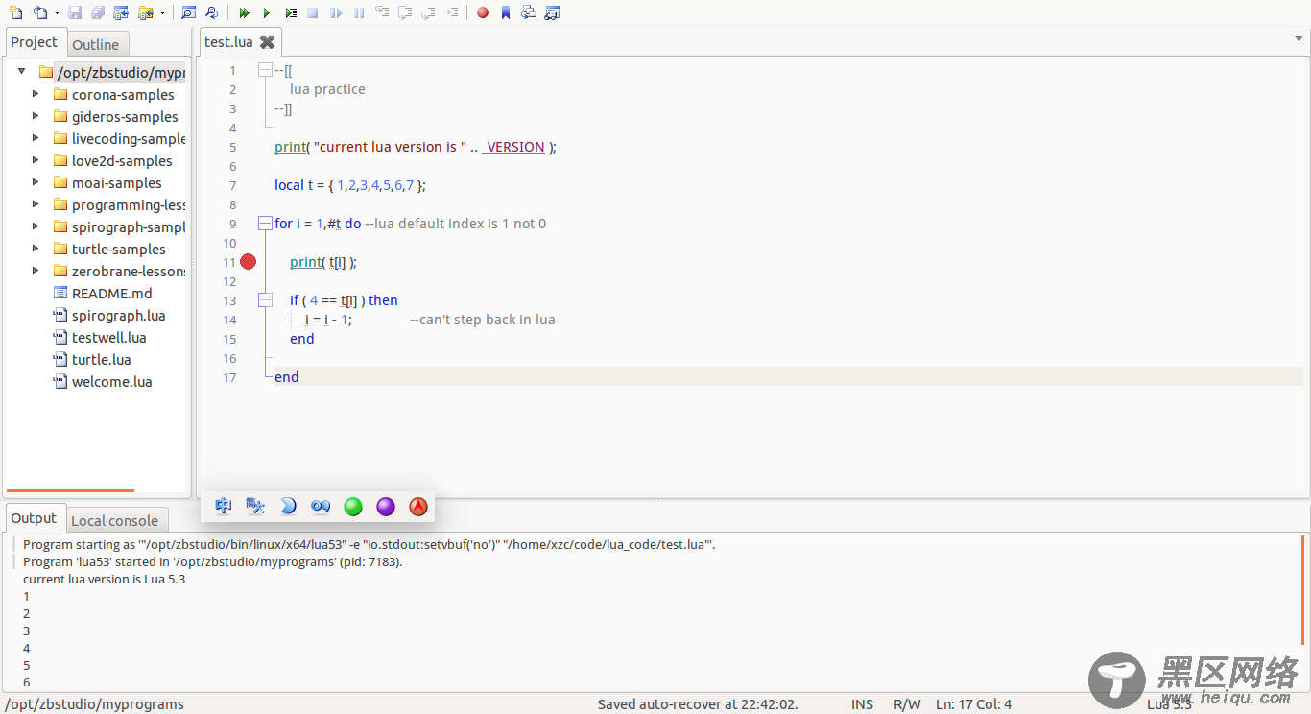
Task: Toggle half/full width moon icon
Action: tap(288, 506)
